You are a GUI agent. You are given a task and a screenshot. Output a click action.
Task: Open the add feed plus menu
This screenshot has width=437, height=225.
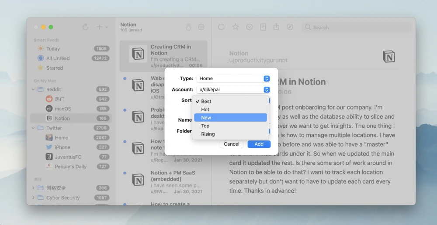(x=102, y=27)
